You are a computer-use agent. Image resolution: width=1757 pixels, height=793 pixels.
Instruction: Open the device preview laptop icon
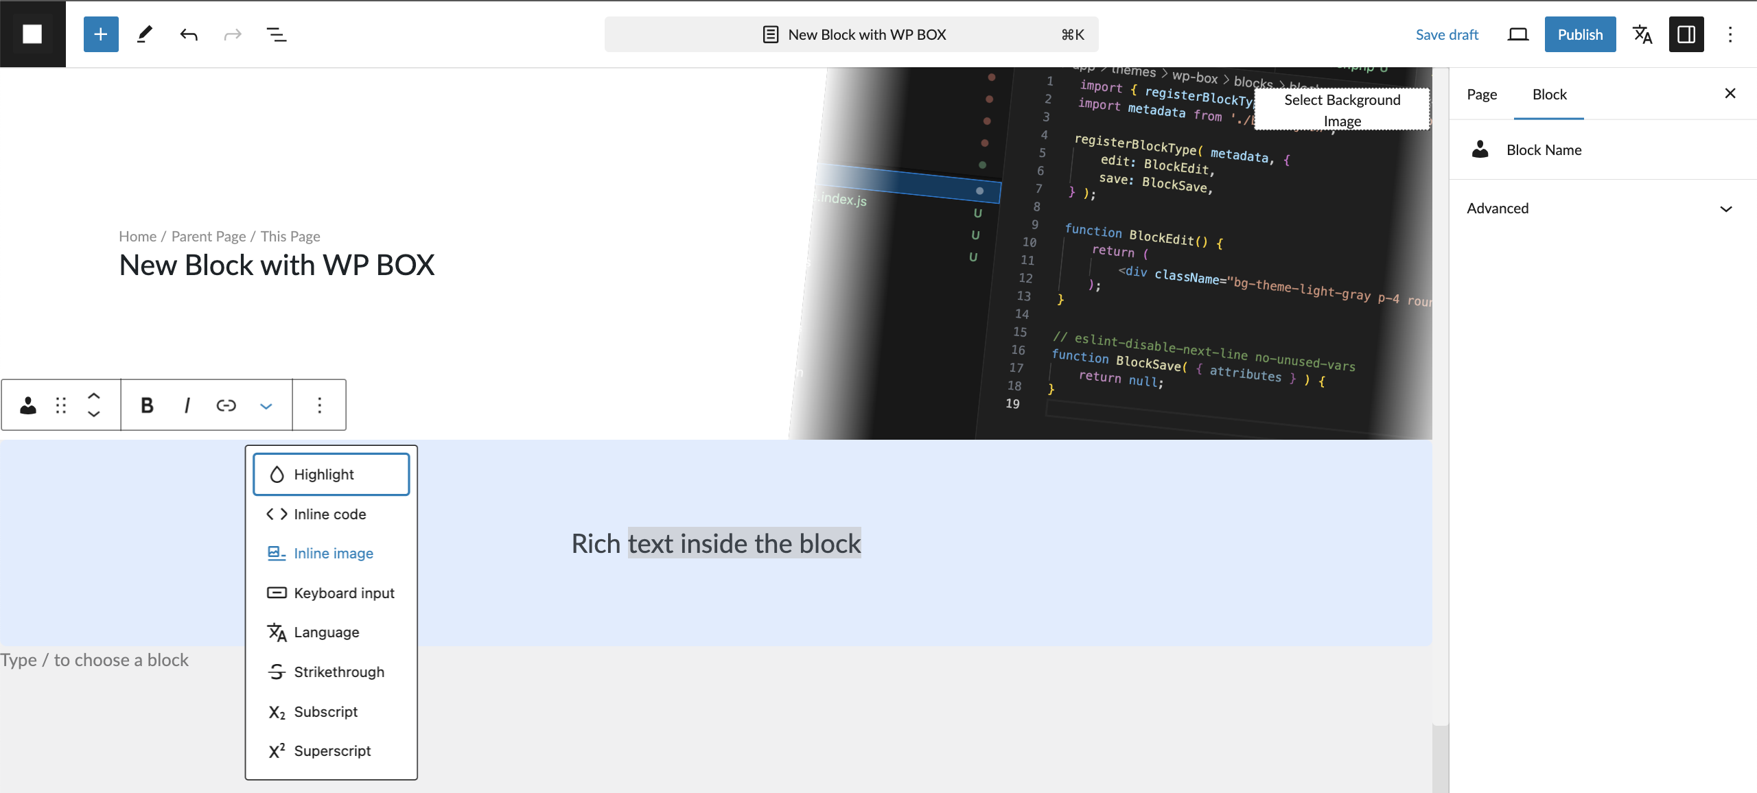click(1518, 34)
